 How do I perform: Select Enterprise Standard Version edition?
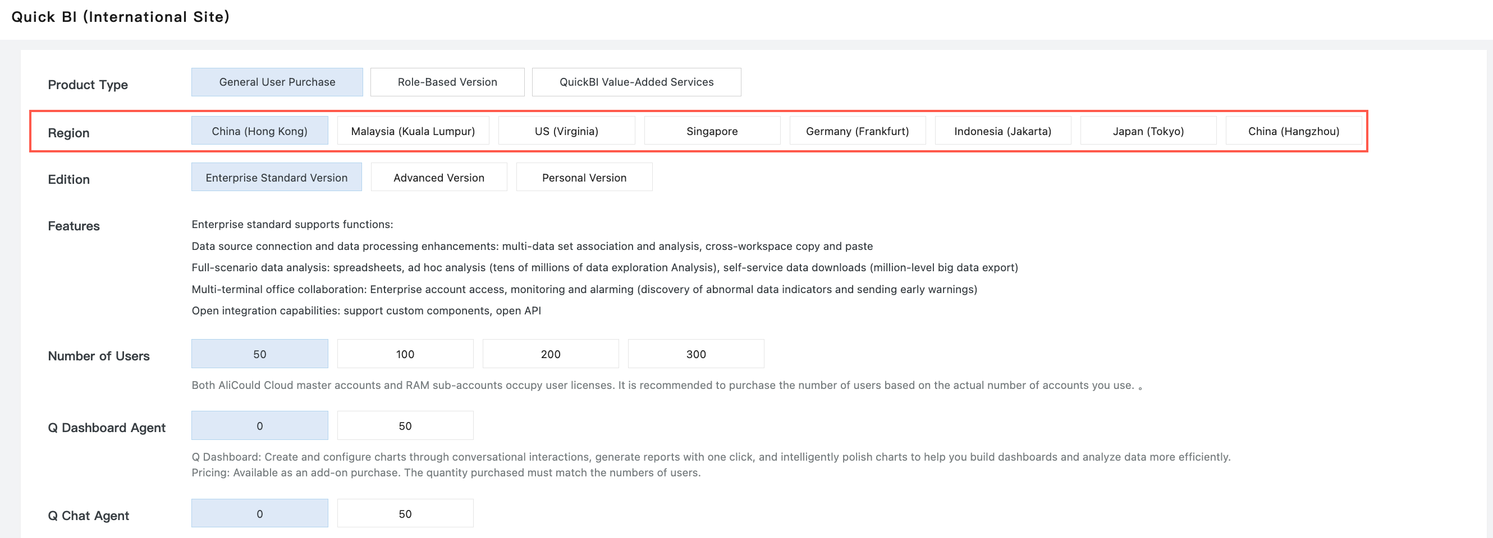277,177
